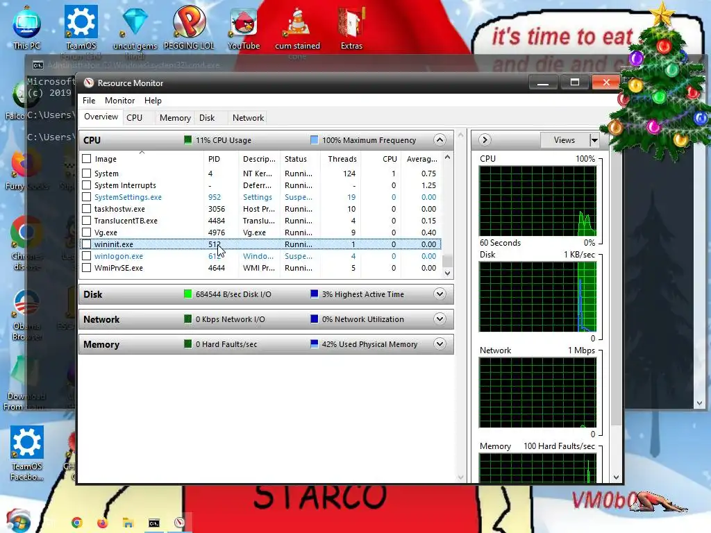This screenshot has height=533, width=711.
Task: Check the System process checkbox
Action: pos(87,173)
